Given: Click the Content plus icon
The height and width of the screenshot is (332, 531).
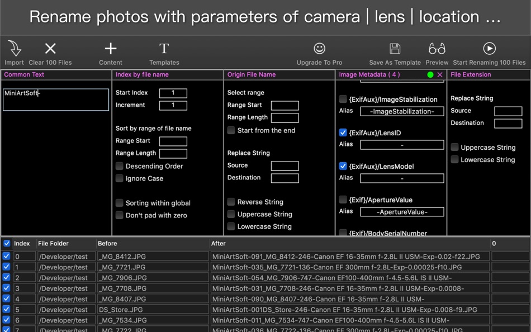Looking at the screenshot, I should [x=111, y=49].
